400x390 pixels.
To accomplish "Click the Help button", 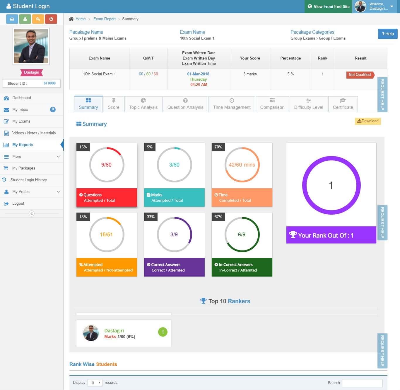I will 388,34.
